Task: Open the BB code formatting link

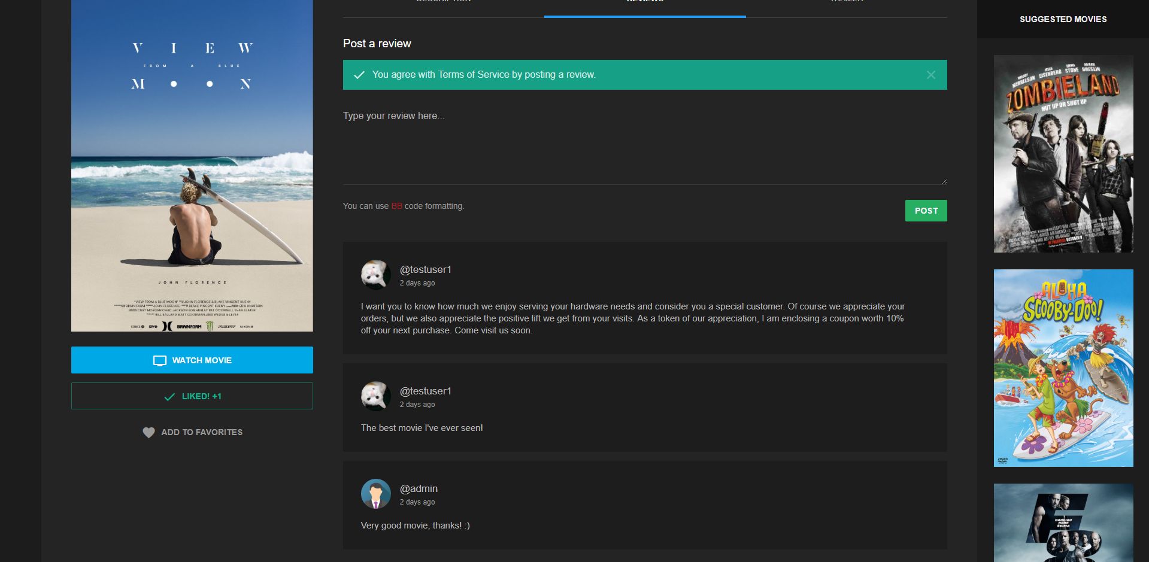Action: [396, 206]
